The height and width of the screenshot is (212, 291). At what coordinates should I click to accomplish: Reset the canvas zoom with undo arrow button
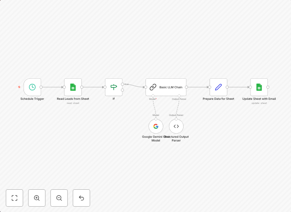pos(81,198)
